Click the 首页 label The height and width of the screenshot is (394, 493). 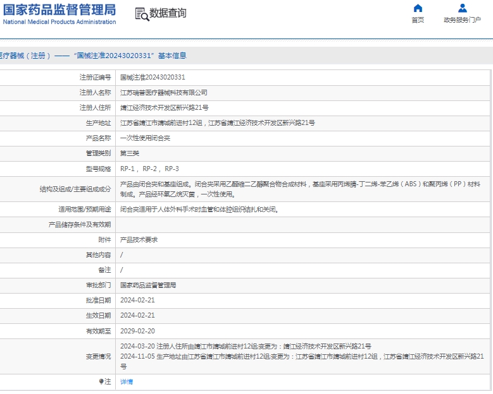point(418,20)
